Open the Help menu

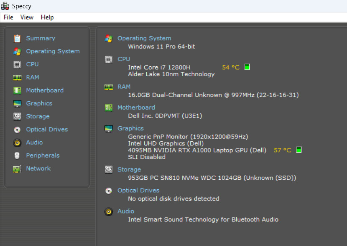(47, 17)
